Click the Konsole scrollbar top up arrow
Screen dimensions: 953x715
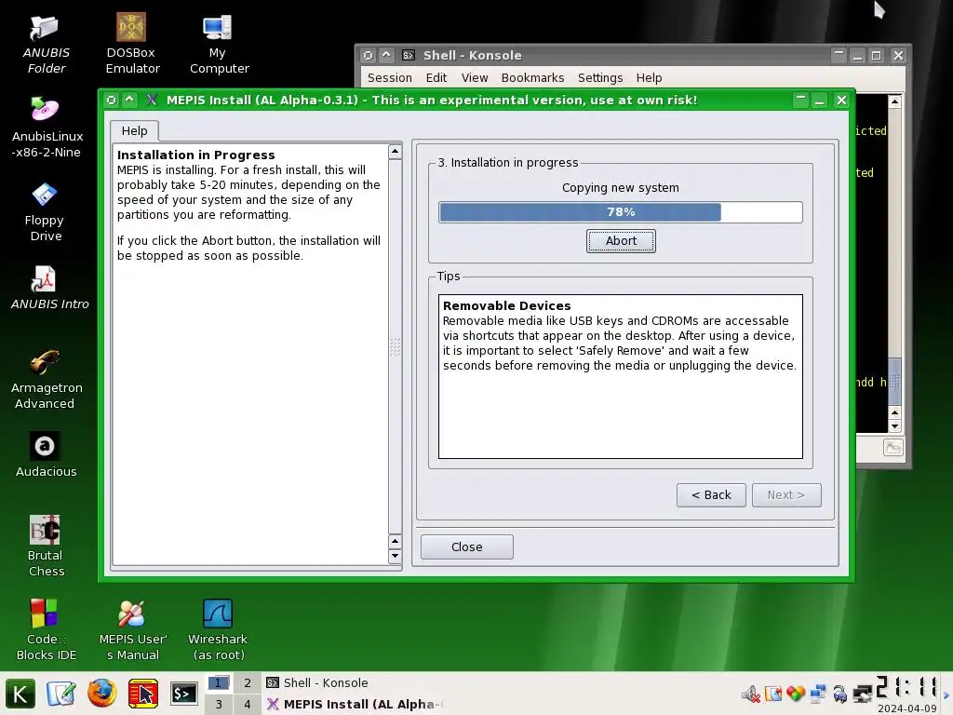(x=894, y=101)
